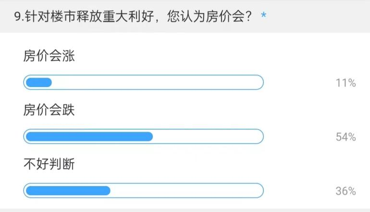Click the words 您认为房价会 in the question
The width and height of the screenshot is (370, 212).
coord(205,16)
